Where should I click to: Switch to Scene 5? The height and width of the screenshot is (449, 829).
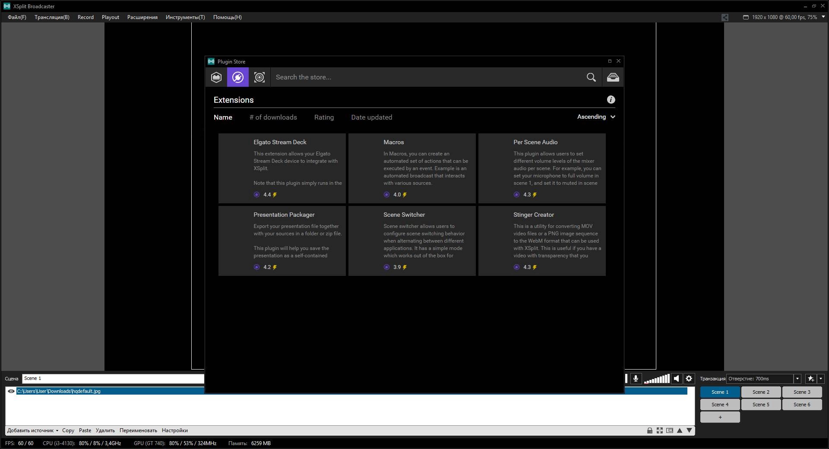coord(761,405)
